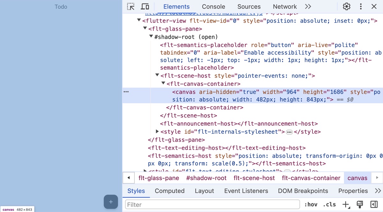Open the Computed pane tab
383x212 pixels.
point(170,191)
